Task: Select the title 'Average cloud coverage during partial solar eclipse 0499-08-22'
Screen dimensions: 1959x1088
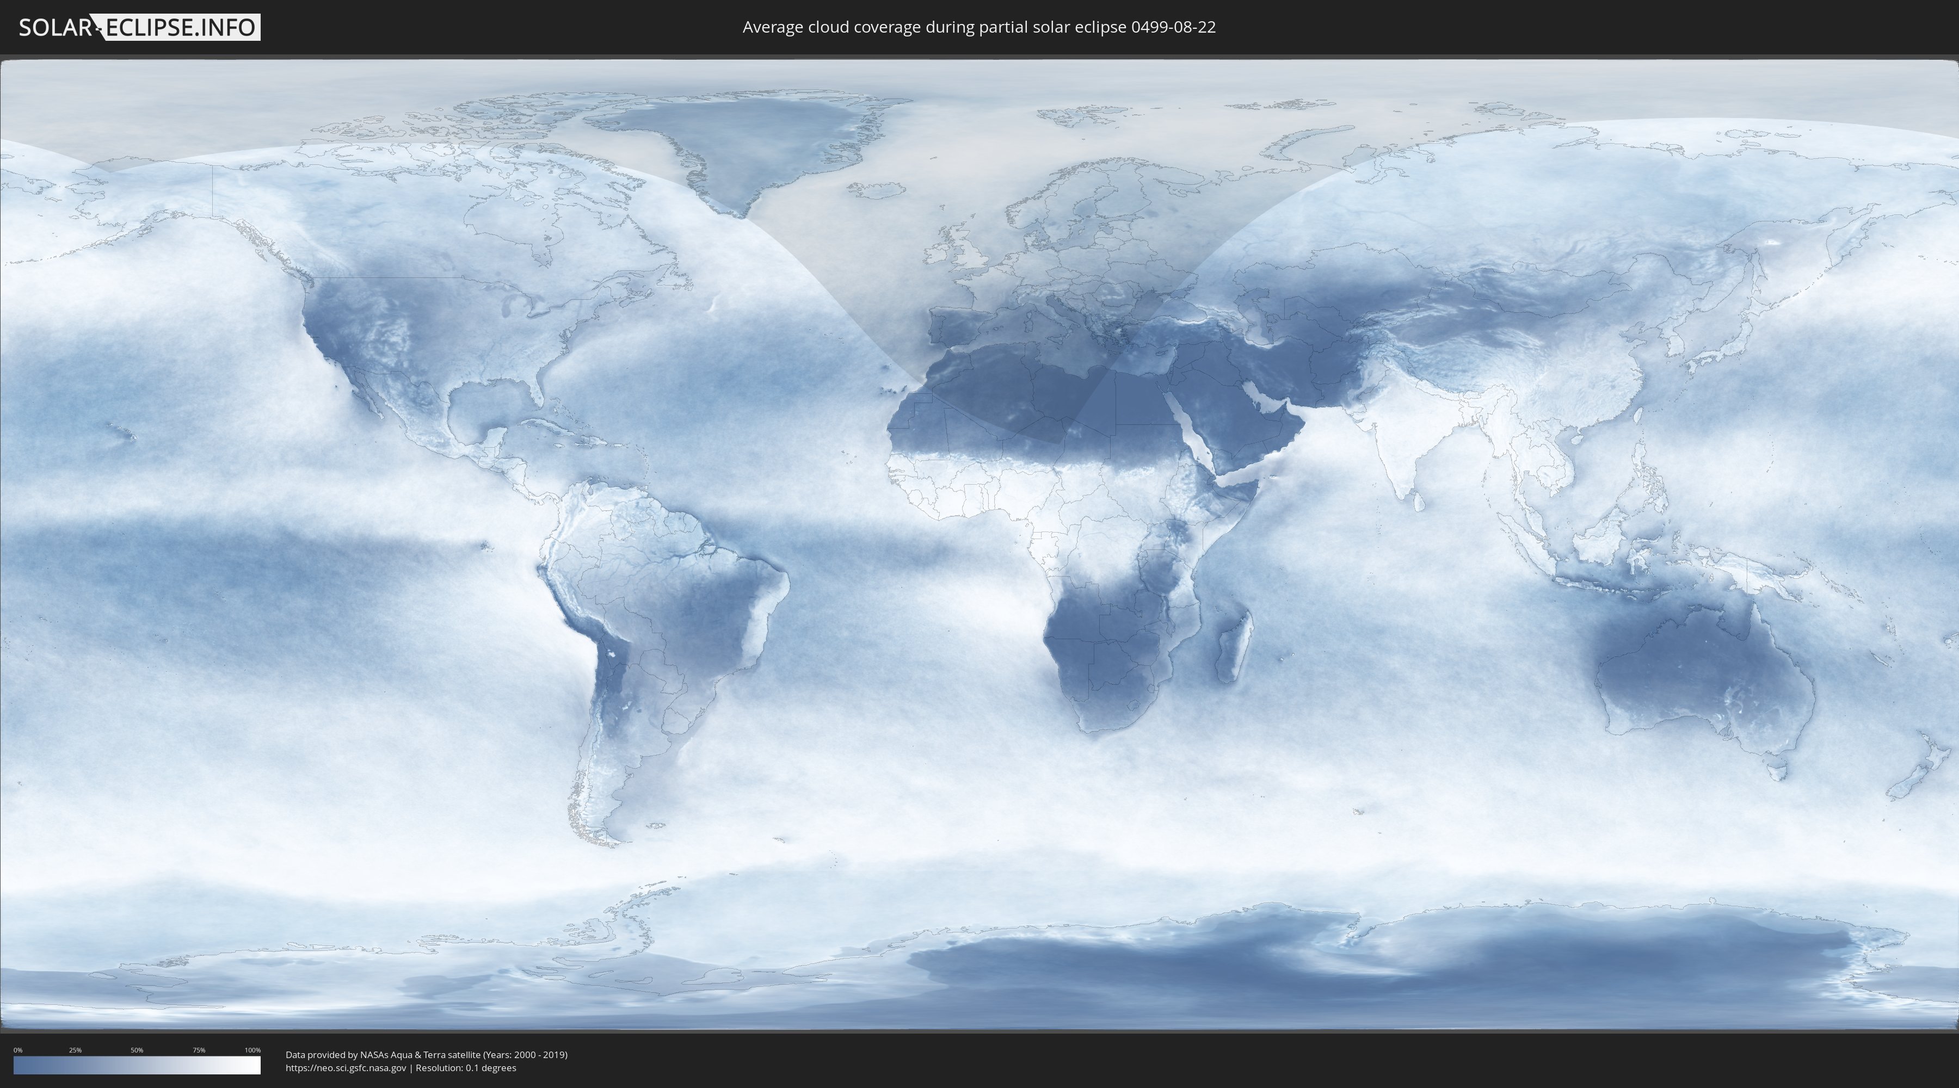Action: pyautogui.click(x=979, y=27)
